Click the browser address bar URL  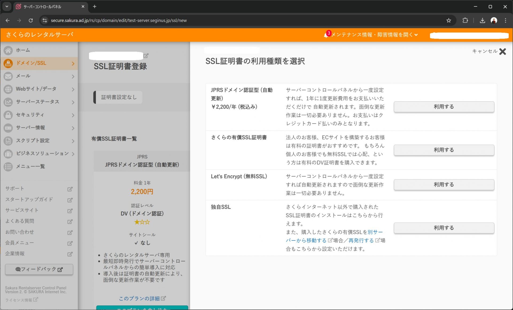coord(119,21)
